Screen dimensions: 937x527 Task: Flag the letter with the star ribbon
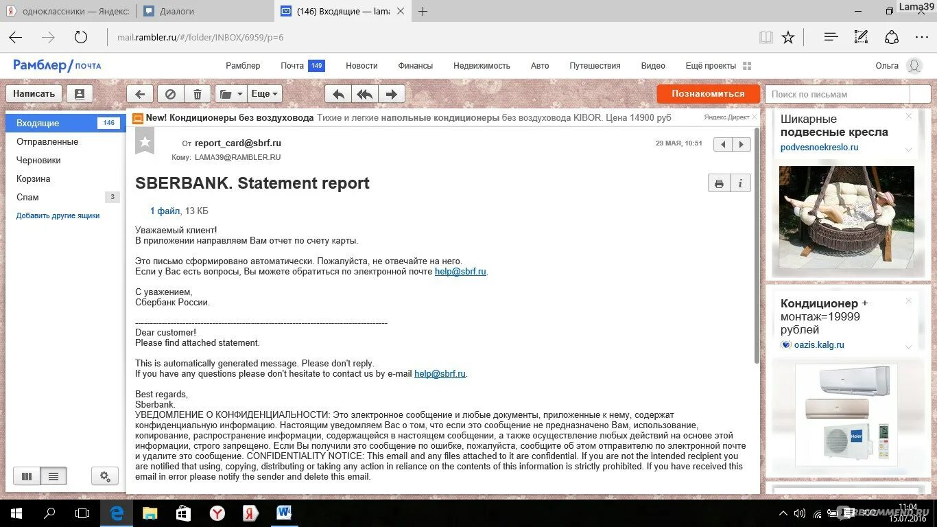point(145,141)
